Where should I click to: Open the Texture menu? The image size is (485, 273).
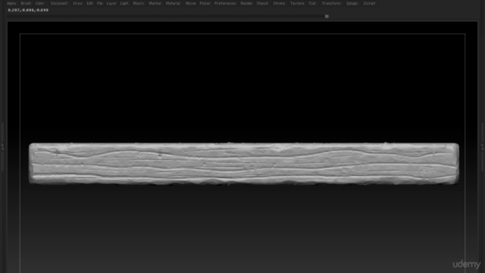[x=297, y=3]
